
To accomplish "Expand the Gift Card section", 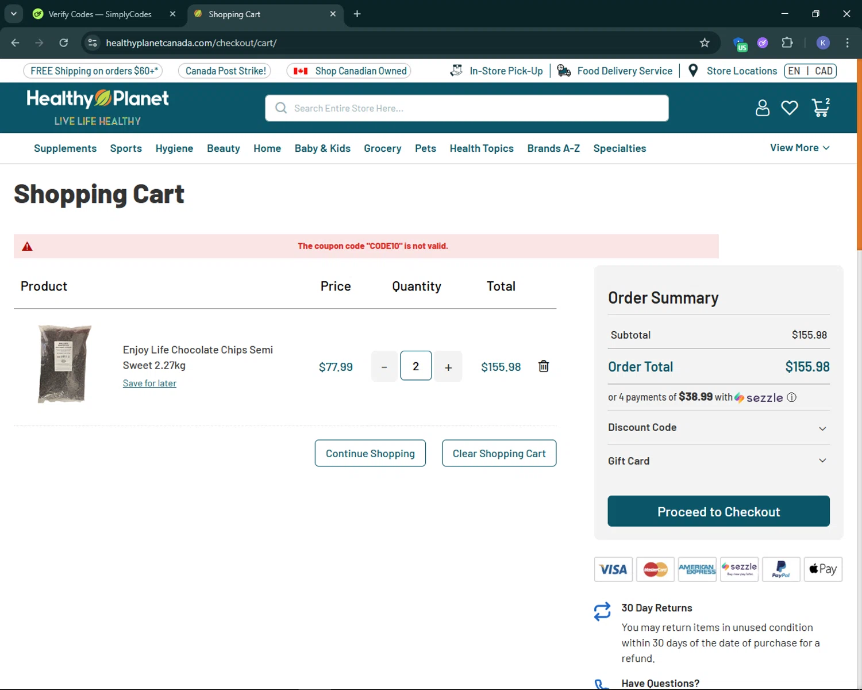I will click(718, 461).
